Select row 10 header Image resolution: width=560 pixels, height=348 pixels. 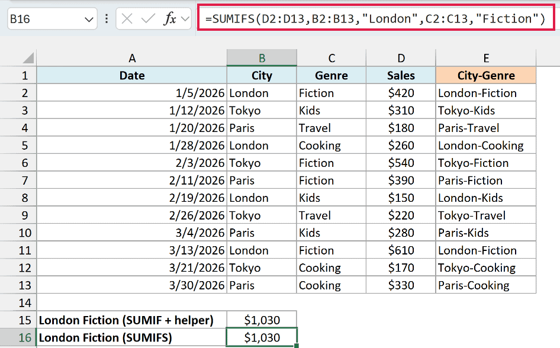pos(18,233)
